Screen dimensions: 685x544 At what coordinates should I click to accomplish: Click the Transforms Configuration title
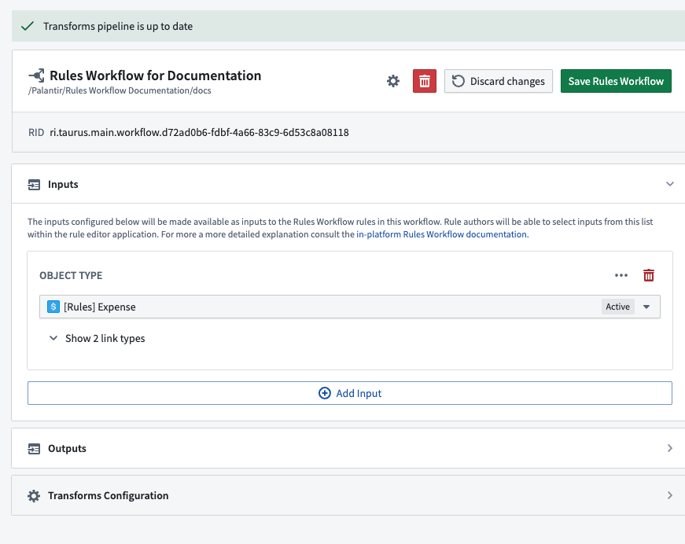click(x=109, y=495)
